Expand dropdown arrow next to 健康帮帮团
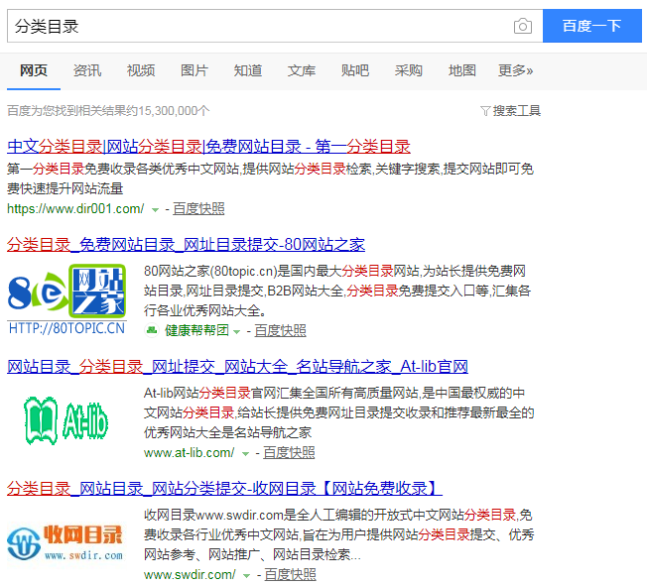Image resolution: width=647 pixels, height=586 pixels. tap(236, 331)
